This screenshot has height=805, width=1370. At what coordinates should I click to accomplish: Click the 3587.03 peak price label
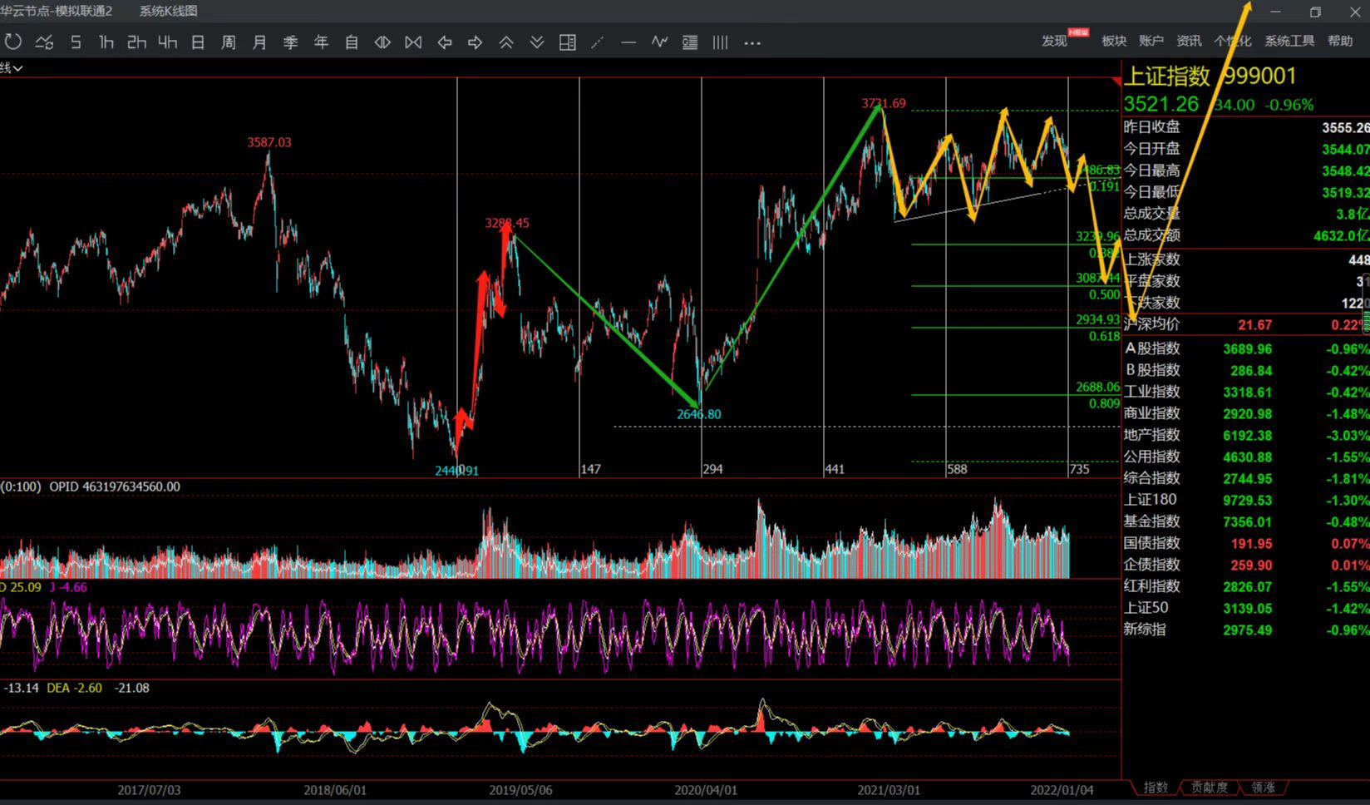click(269, 142)
